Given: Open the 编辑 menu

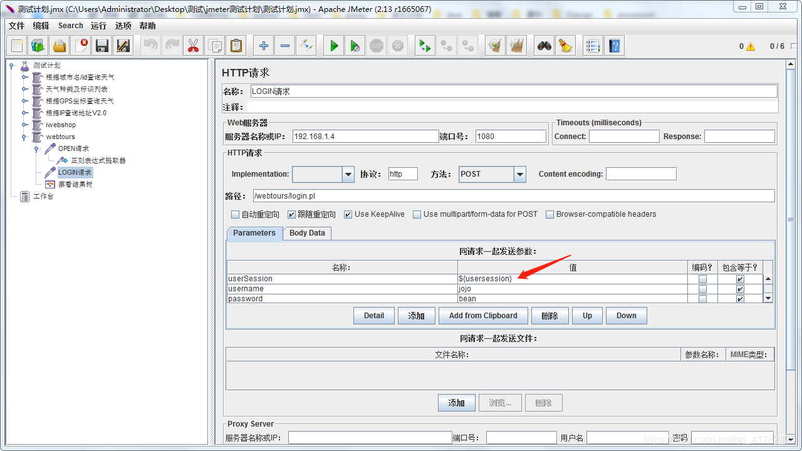Looking at the screenshot, I should [41, 26].
